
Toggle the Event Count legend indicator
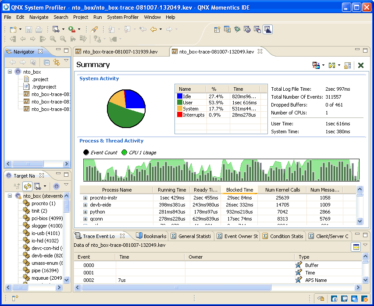[86, 152]
